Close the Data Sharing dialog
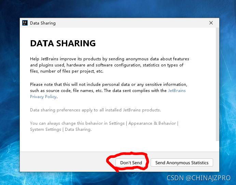The image size is (236, 185). click(211, 23)
